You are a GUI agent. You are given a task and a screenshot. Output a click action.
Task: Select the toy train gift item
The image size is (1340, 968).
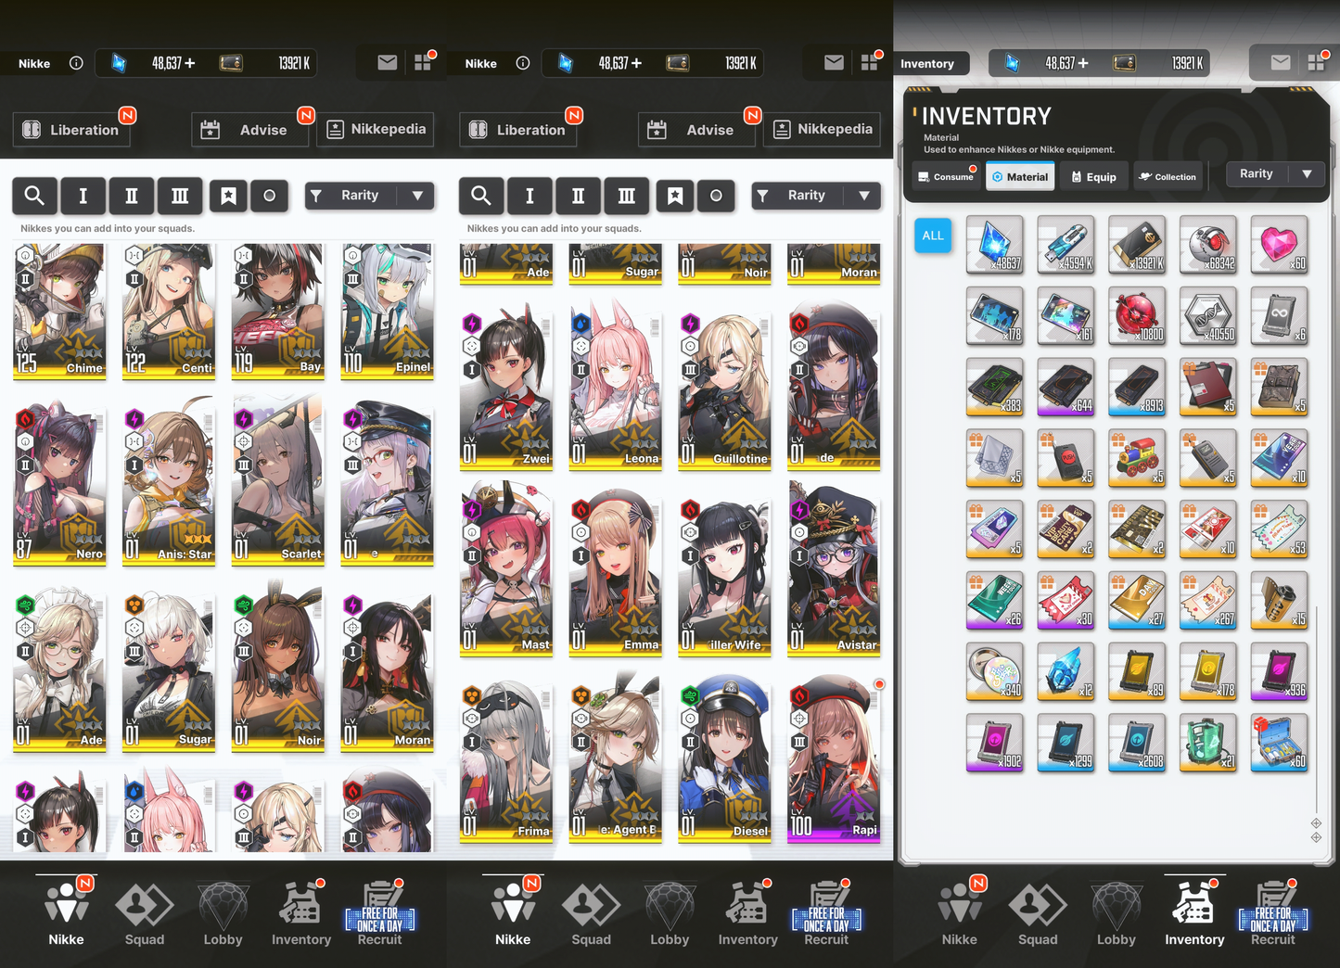tap(1138, 458)
